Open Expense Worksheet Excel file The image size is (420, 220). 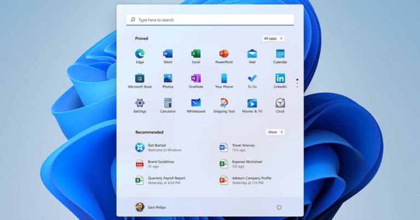point(241,164)
